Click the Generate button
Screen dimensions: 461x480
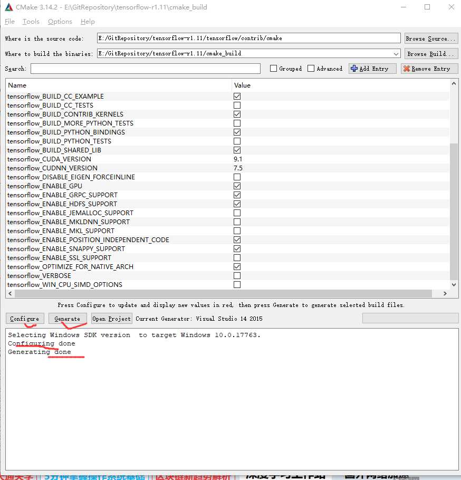[x=68, y=319]
